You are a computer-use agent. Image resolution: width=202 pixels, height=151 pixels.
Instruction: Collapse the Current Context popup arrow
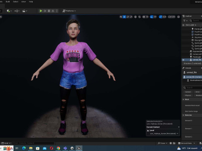(x=179, y=127)
